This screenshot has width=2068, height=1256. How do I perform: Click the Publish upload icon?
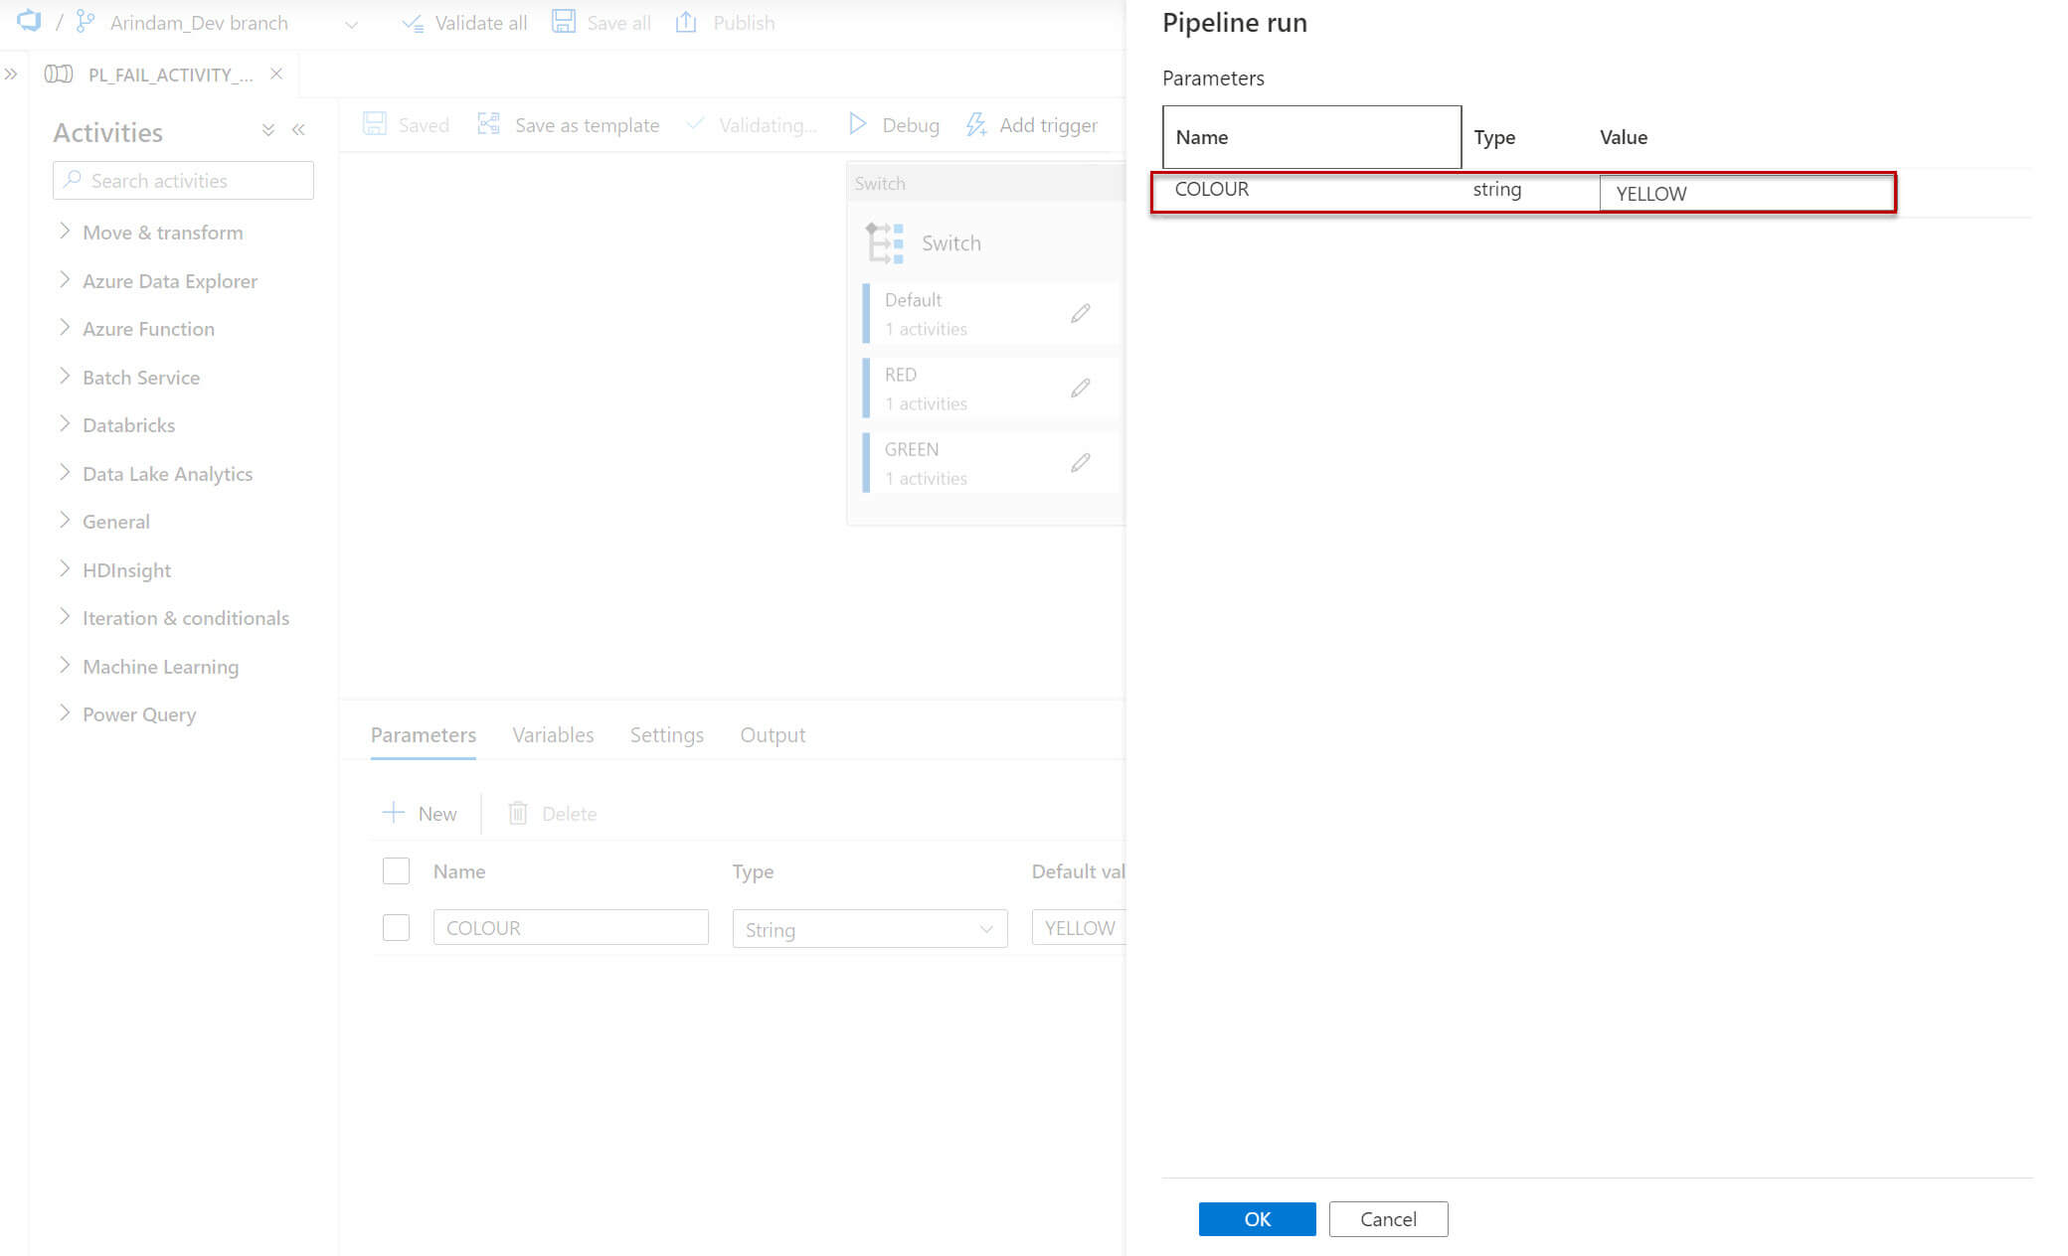[686, 22]
